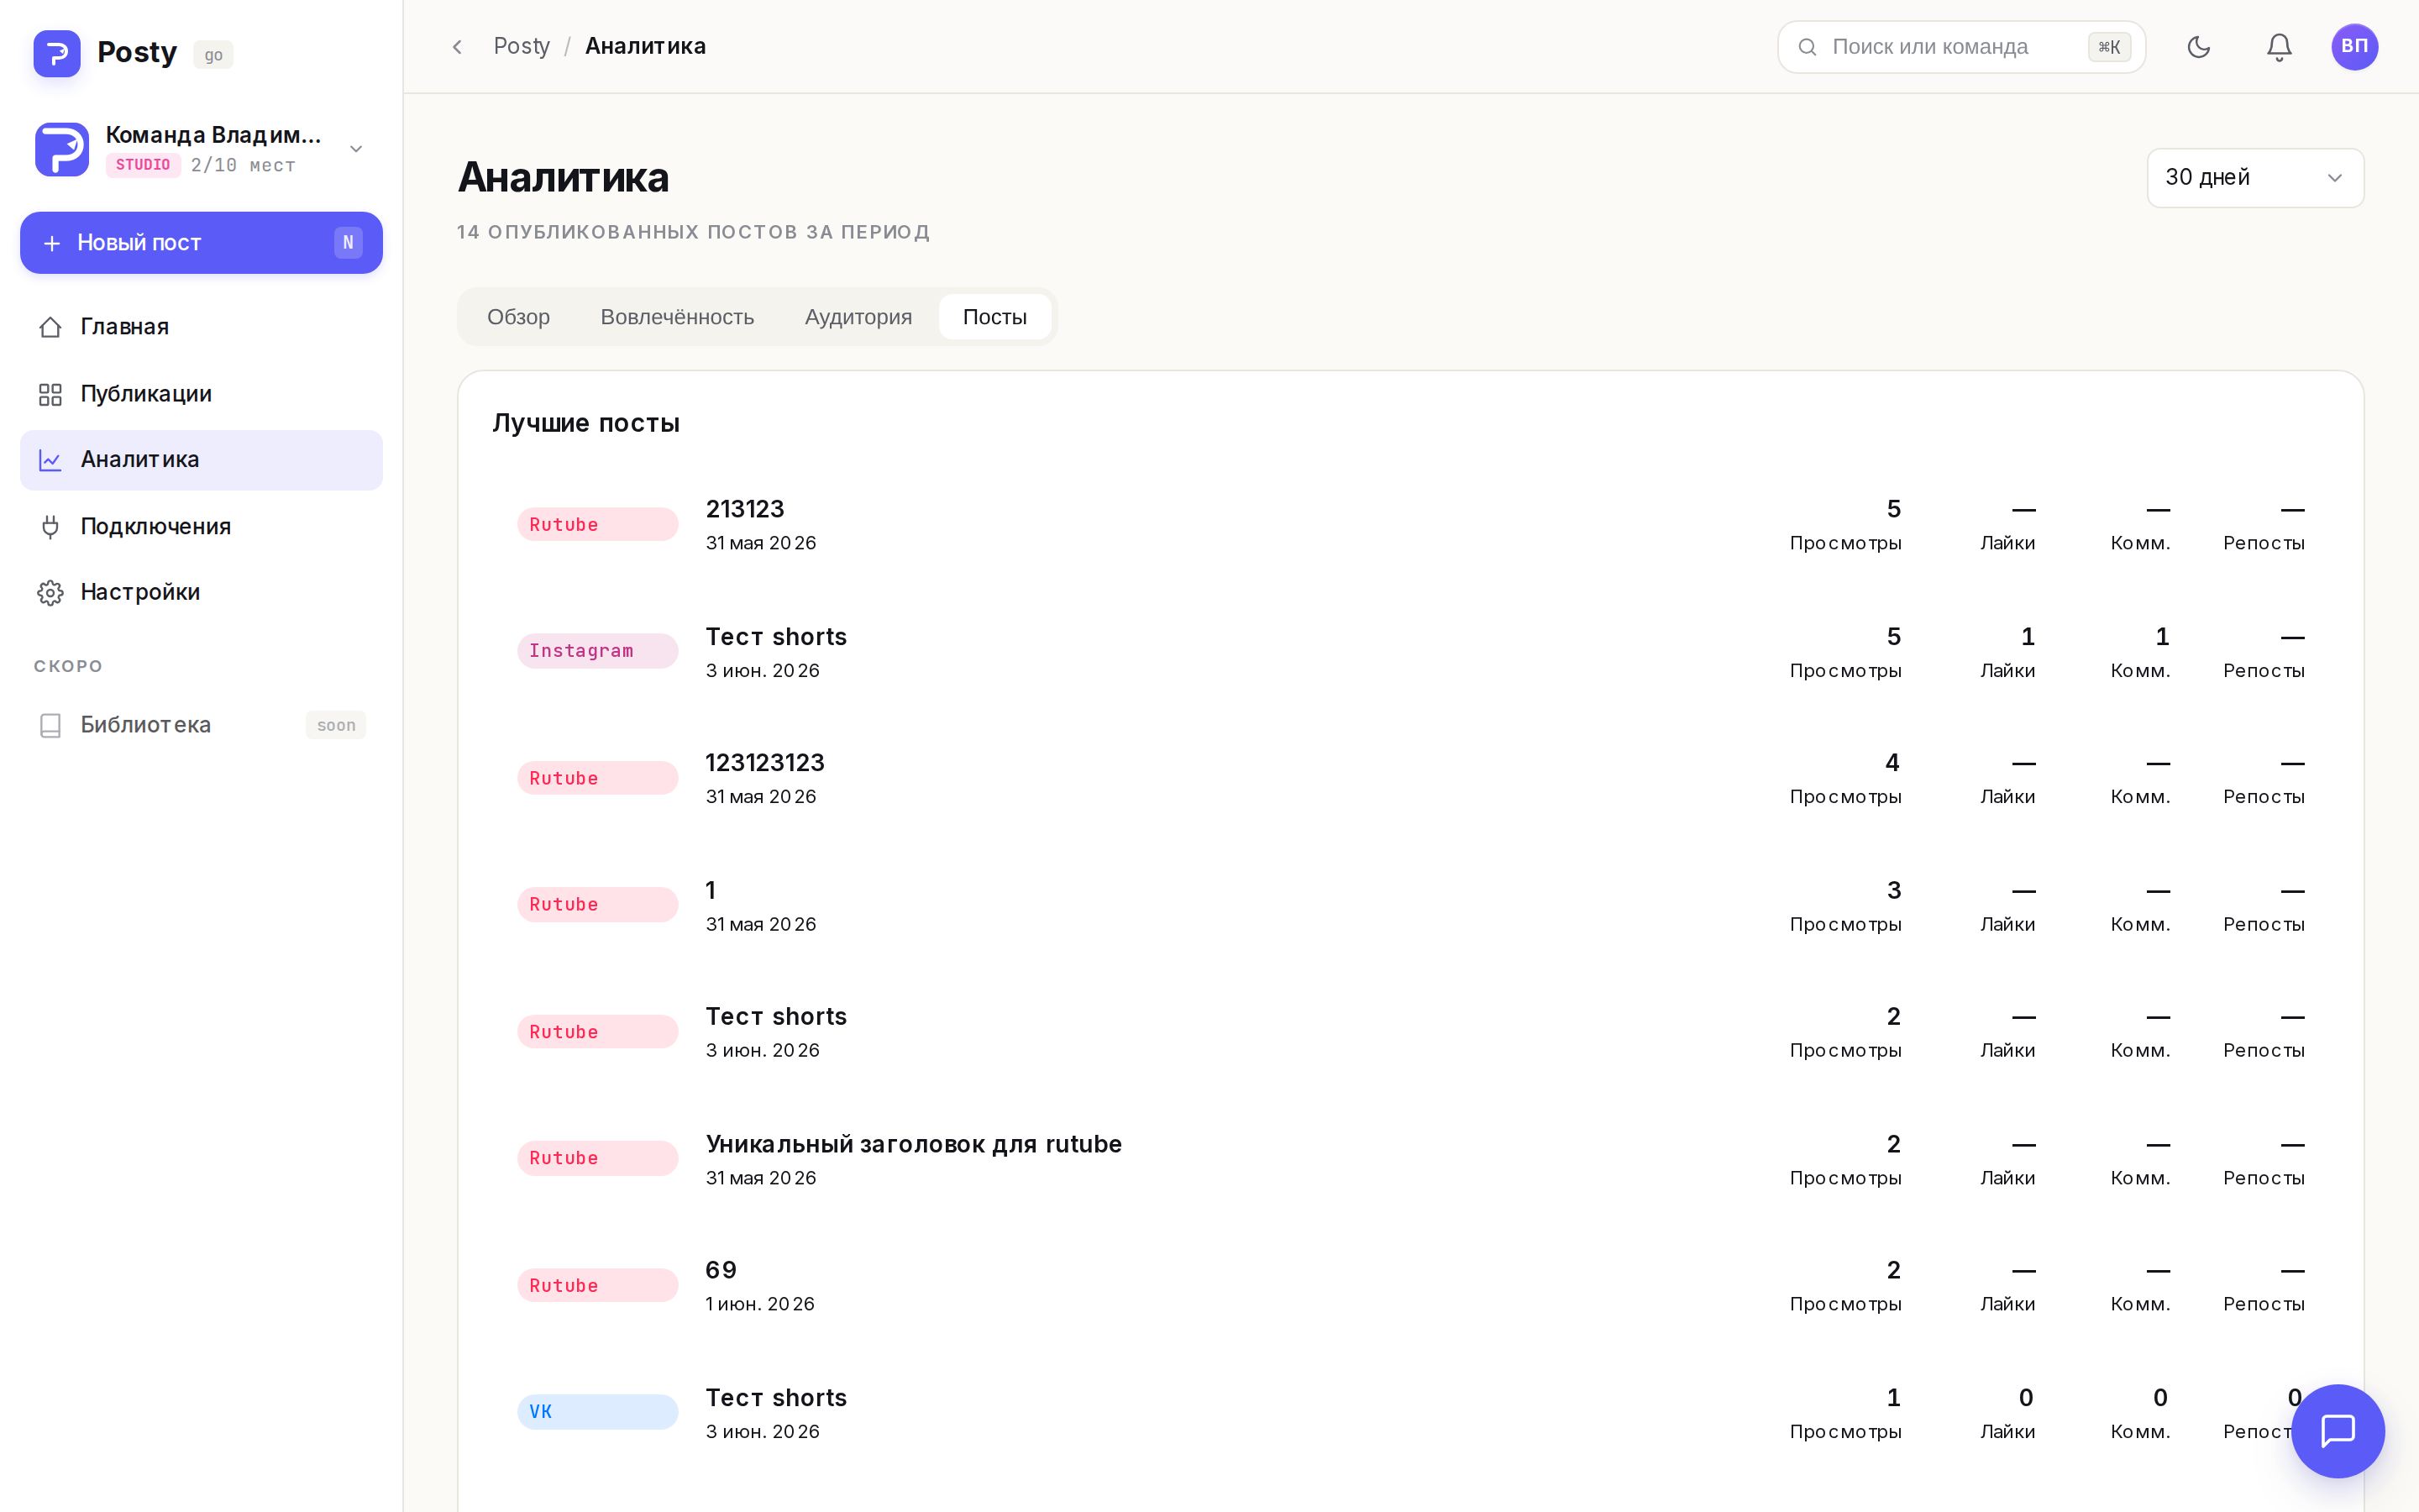The image size is (2419, 1512).
Task: Click the Rutube badge of post 213123
Action: click(x=598, y=524)
